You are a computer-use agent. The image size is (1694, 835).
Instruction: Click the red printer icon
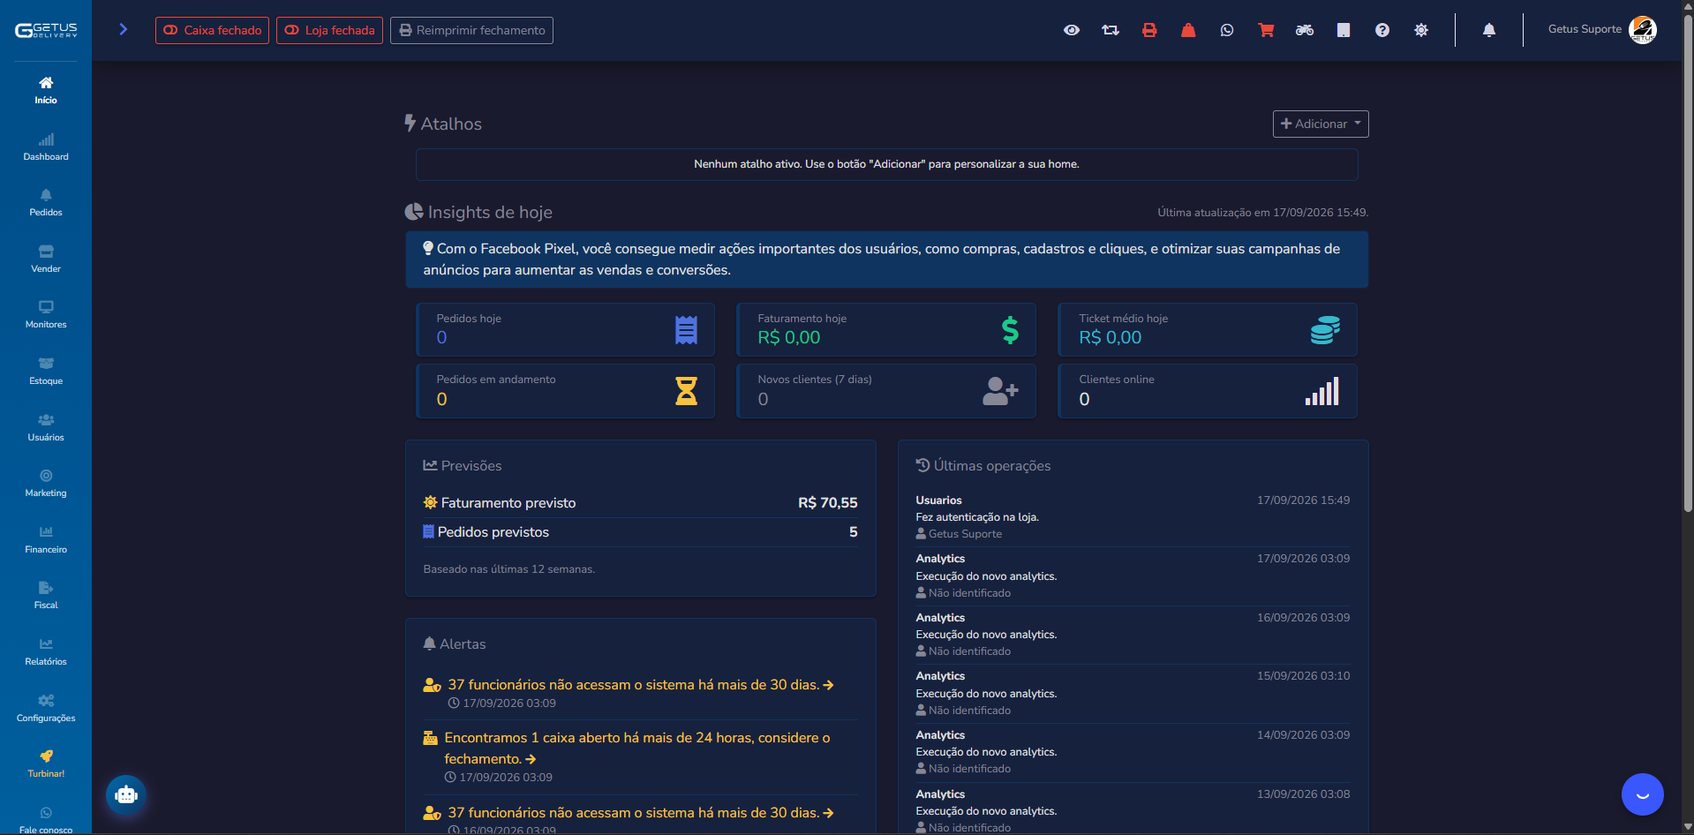click(1149, 30)
